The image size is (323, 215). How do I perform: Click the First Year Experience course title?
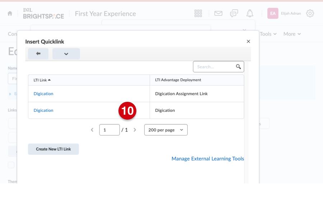tap(105, 14)
